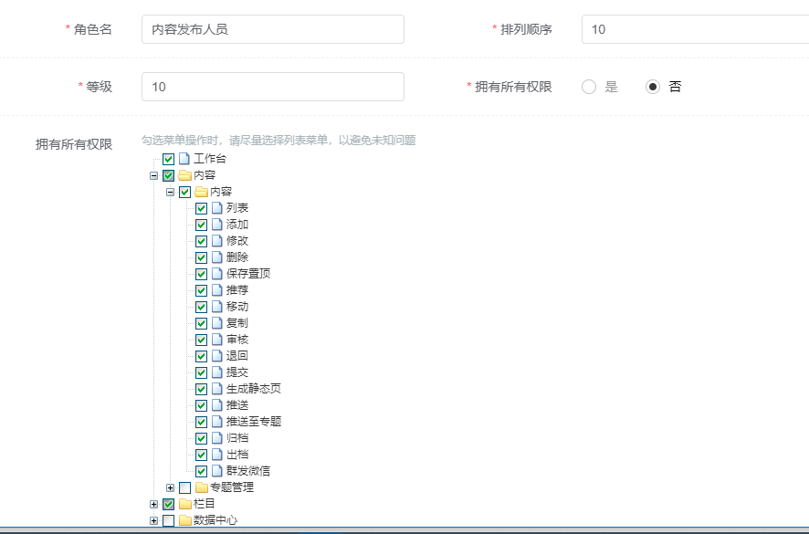The height and width of the screenshot is (534, 809).
Task: Uncheck the 归档 checkbox
Action: [x=201, y=438]
